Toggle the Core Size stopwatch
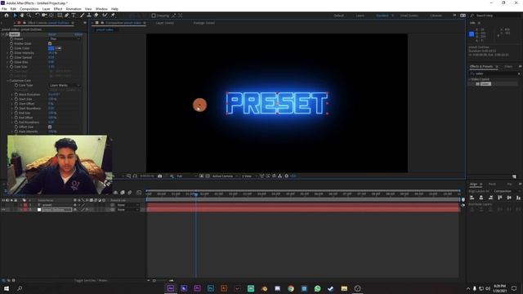Viewport: 523px width, 294px height. (x=11, y=67)
